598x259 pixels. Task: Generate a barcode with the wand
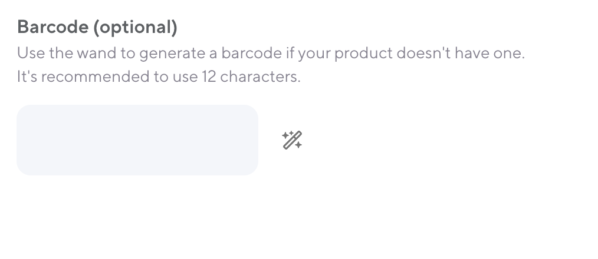tap(292, 140)
